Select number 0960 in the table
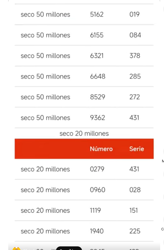The width and height of the screenshot is (164, 250). 98,190
